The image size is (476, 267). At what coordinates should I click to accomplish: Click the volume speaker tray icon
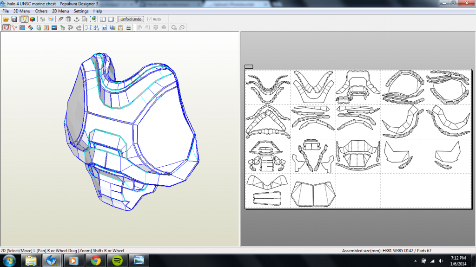[441, 261]
